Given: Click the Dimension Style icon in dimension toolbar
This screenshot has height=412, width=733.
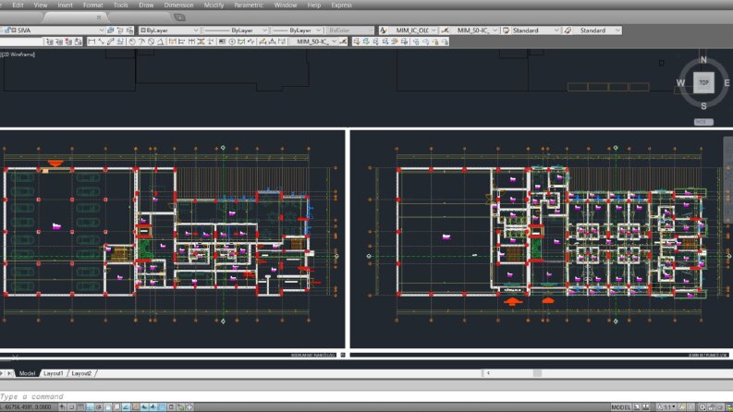Looking at the screenshot, I should [x=343, y=42].
